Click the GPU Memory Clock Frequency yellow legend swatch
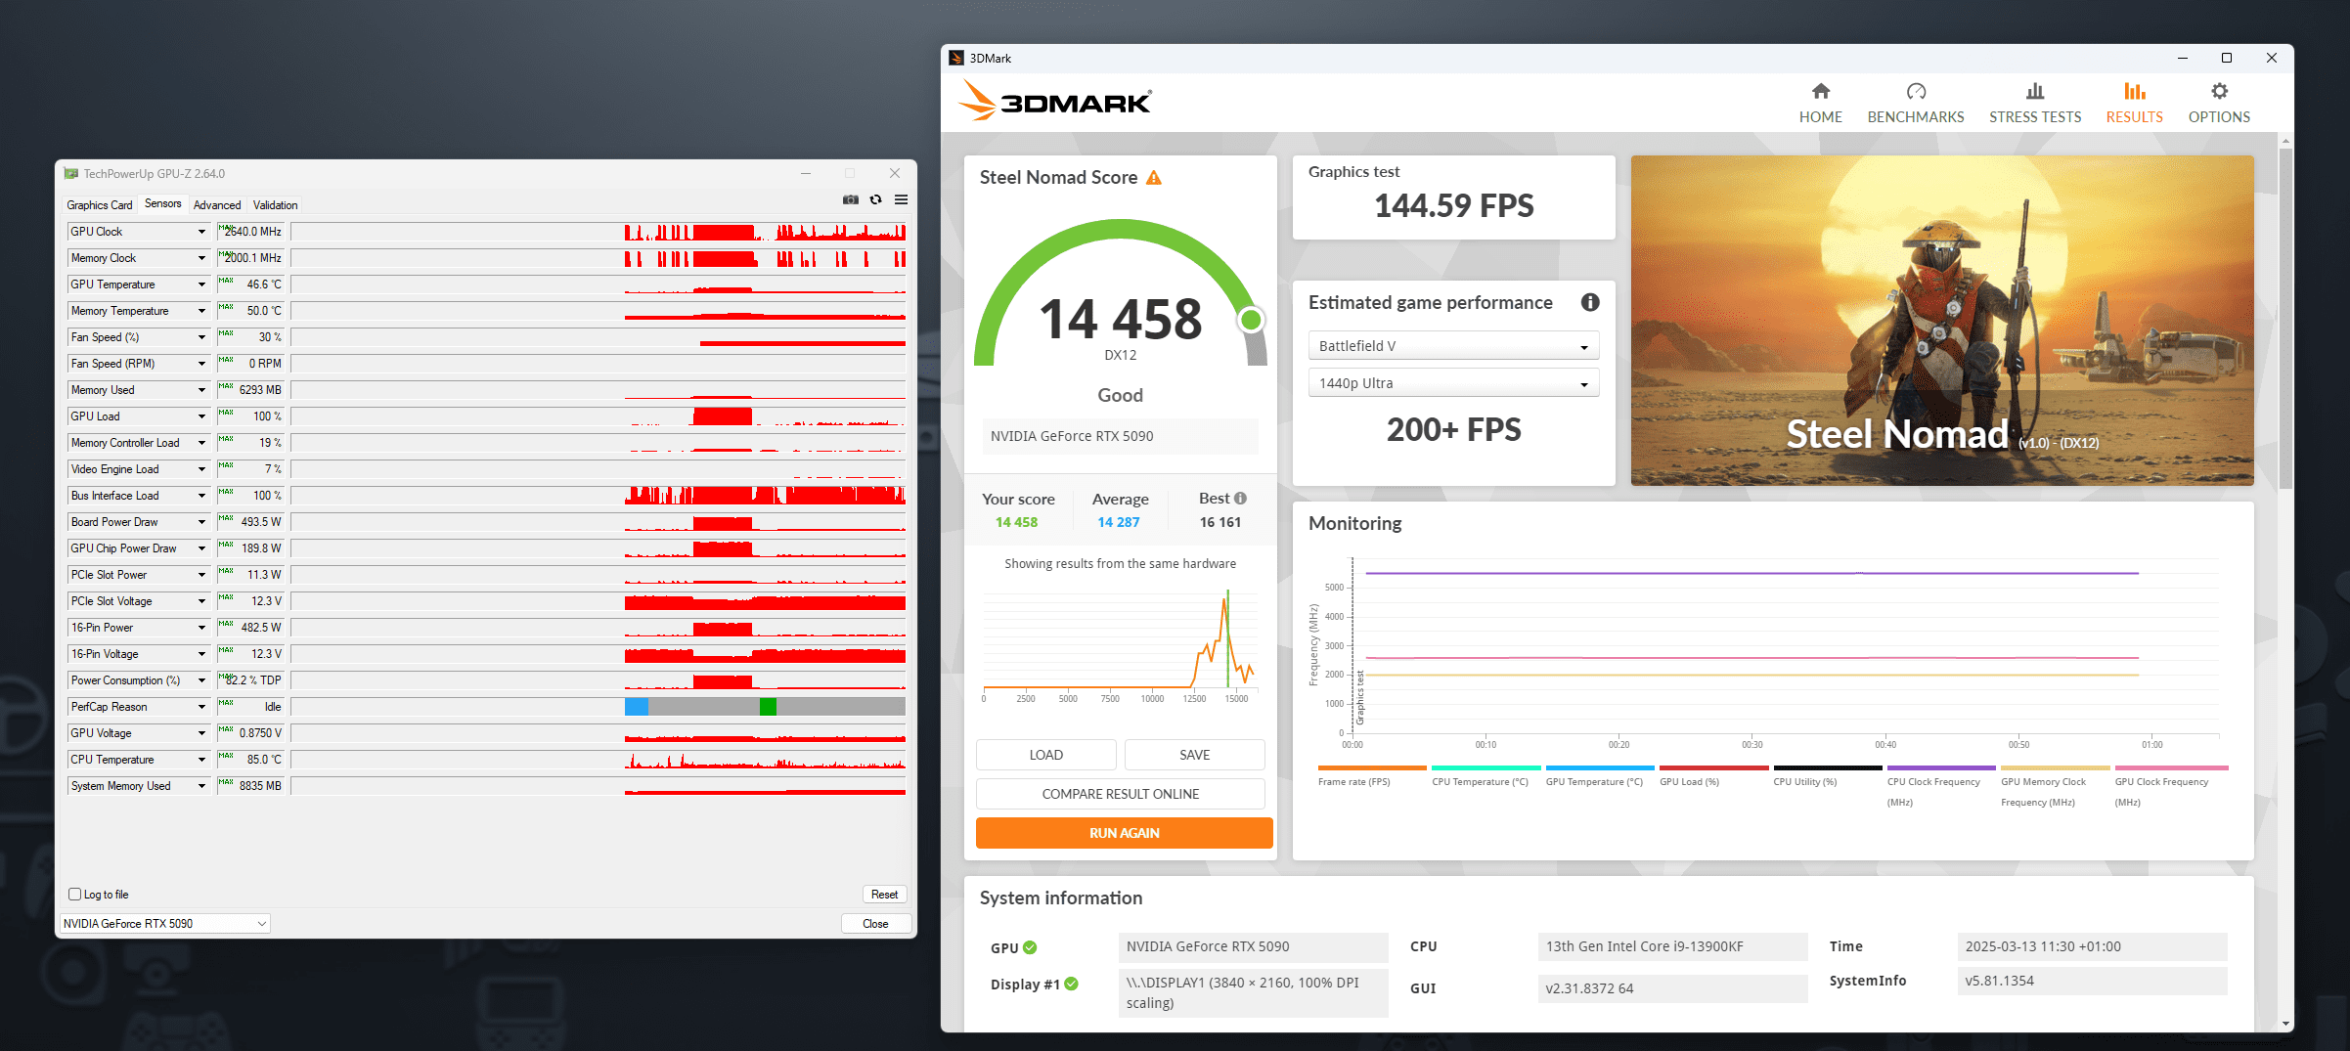 coord(2056,767)
